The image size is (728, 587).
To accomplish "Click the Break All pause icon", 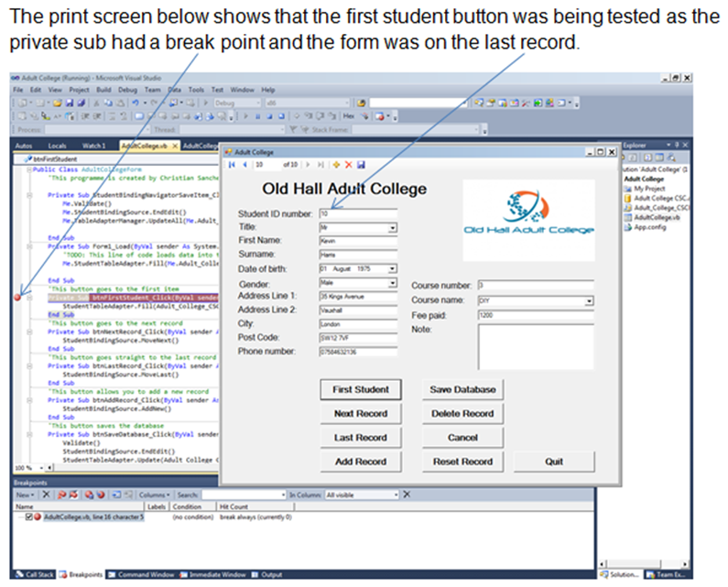I will (257, 116).
